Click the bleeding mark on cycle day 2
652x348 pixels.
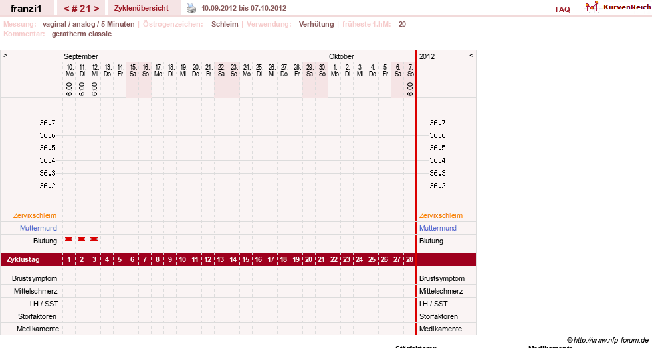(x=82, y=239)
